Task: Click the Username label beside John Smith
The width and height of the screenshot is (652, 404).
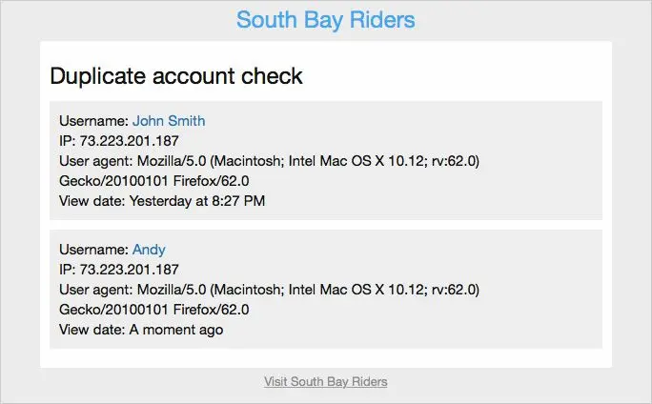Action: click(x=93, y=121)
